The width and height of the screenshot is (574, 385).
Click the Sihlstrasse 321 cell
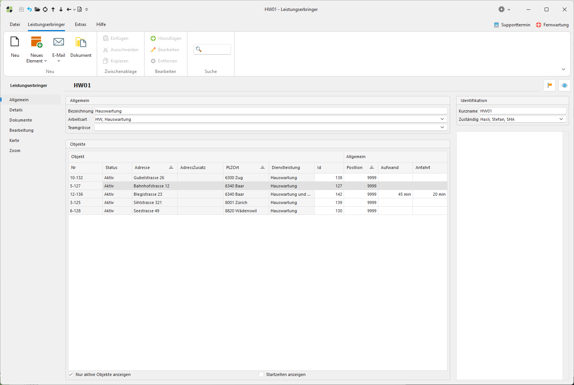pos(155,202)
